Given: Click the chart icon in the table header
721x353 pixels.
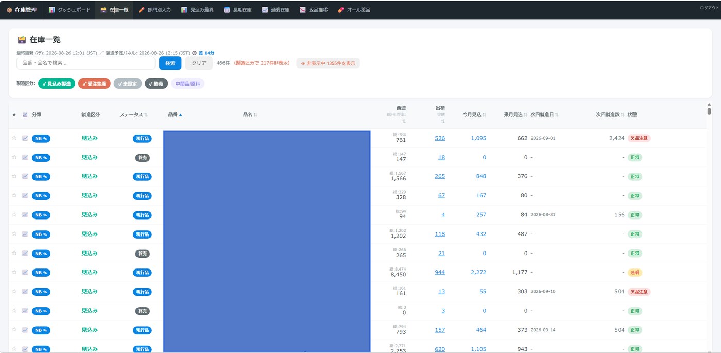Looking at the screenshot, I should click(x=25, y=115).
